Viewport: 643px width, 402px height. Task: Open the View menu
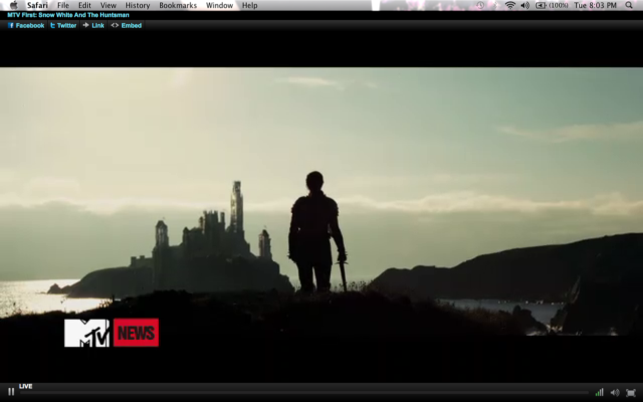click(108, 5)
